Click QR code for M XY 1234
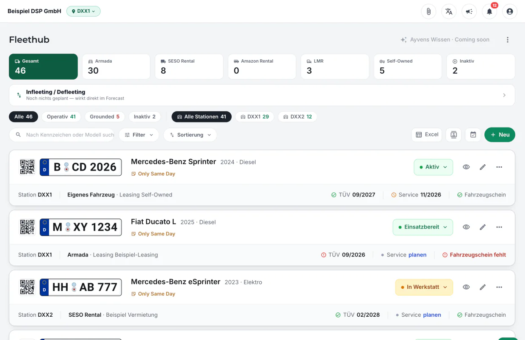This screenshot has height=340, width=525. (x=28, y=227)
